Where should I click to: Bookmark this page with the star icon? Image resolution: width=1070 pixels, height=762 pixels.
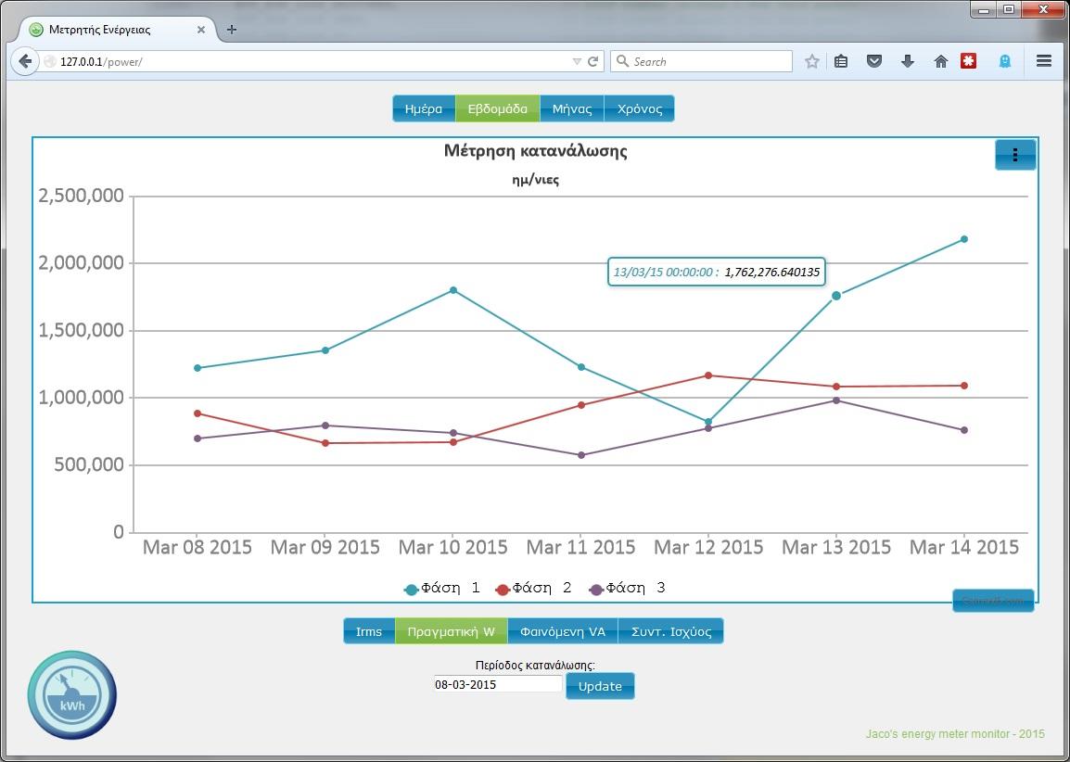click(x=811, y=61)
